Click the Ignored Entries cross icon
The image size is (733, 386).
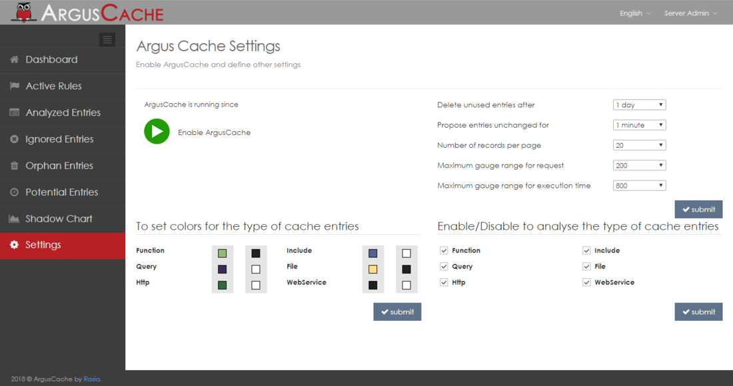click(15, 139)
